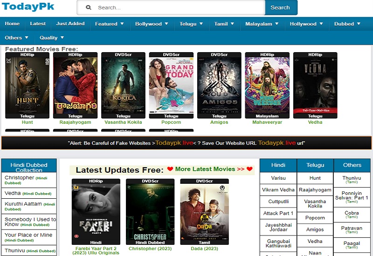Open the Christopher latest update poster
The image size is (373, 256).
click(150, 212)
